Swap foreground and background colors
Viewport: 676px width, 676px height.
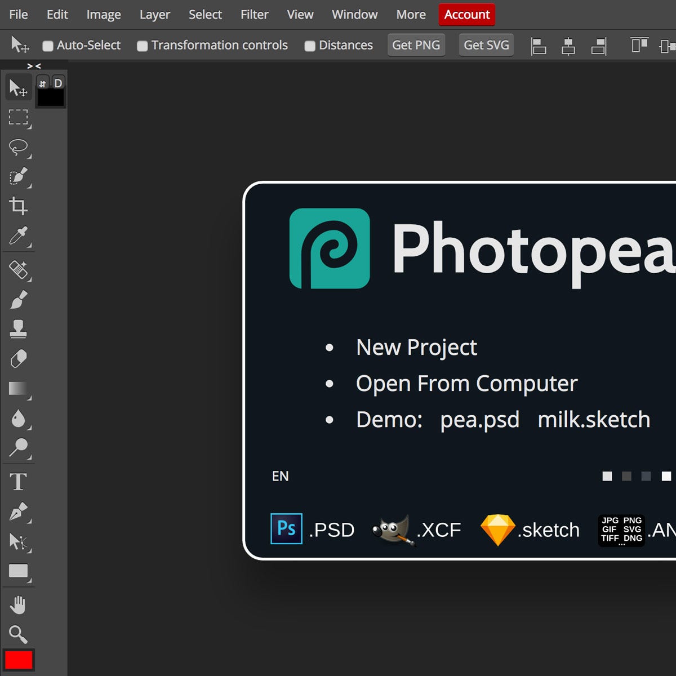(x=43, y=83)
